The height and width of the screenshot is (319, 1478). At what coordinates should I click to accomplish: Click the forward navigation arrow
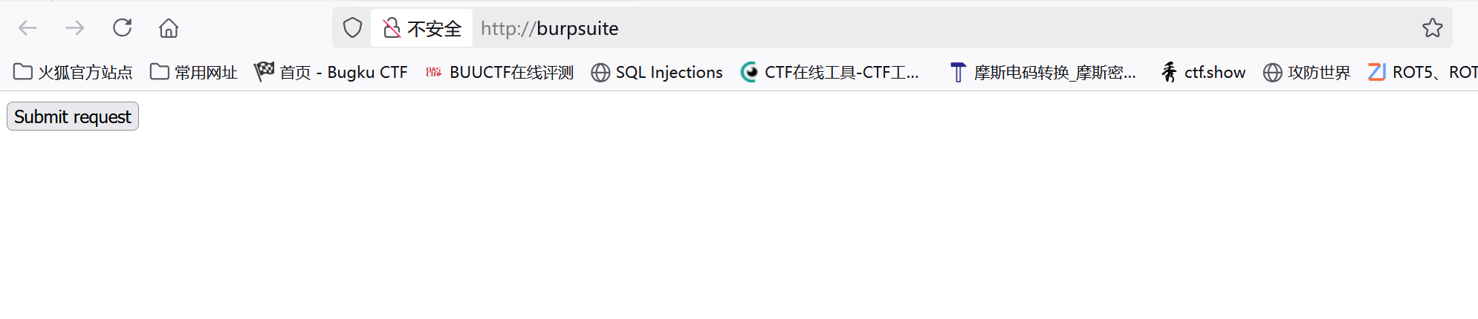tap(74, 28)
